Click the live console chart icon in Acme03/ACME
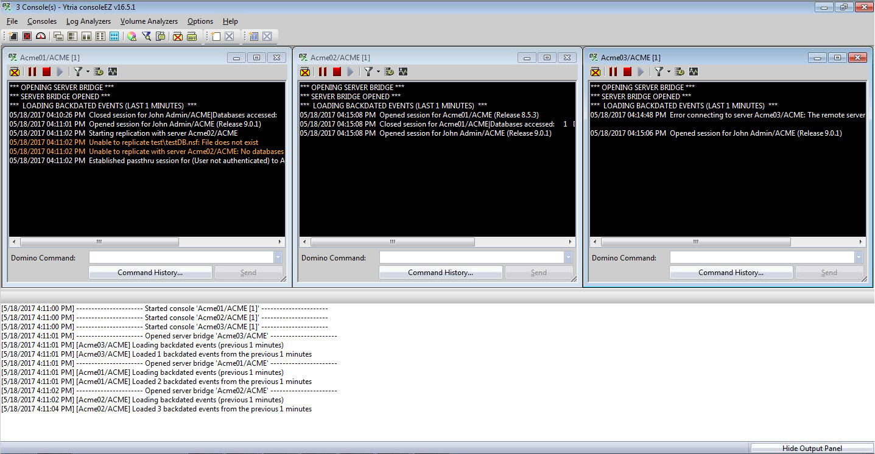This screenshot has width=875, height=454. pyautogui.click(x=694, y=71)
